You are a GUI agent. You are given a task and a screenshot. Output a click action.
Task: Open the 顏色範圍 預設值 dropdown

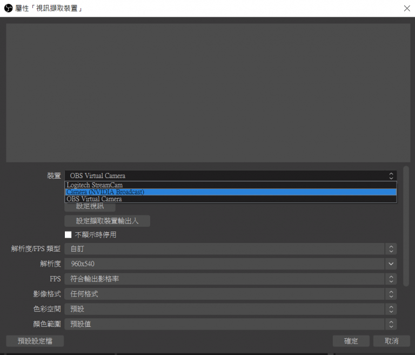[x=231, y=324]
